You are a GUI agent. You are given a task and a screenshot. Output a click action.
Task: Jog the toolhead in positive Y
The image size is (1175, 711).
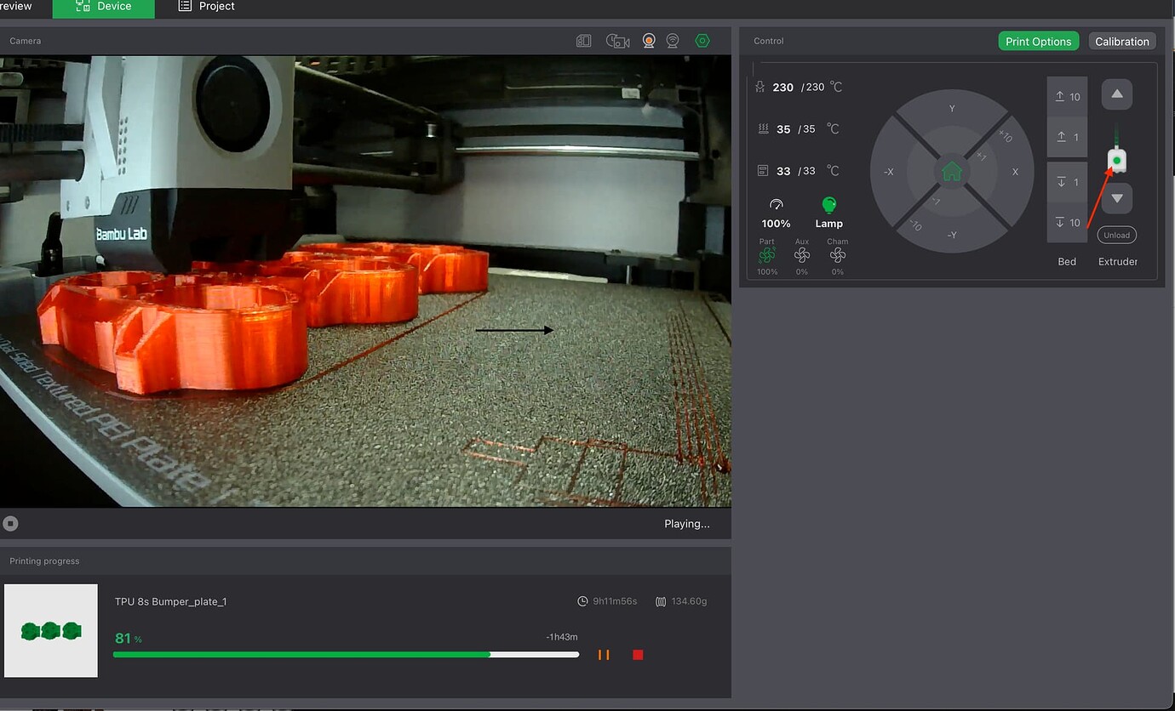[952, 108]
